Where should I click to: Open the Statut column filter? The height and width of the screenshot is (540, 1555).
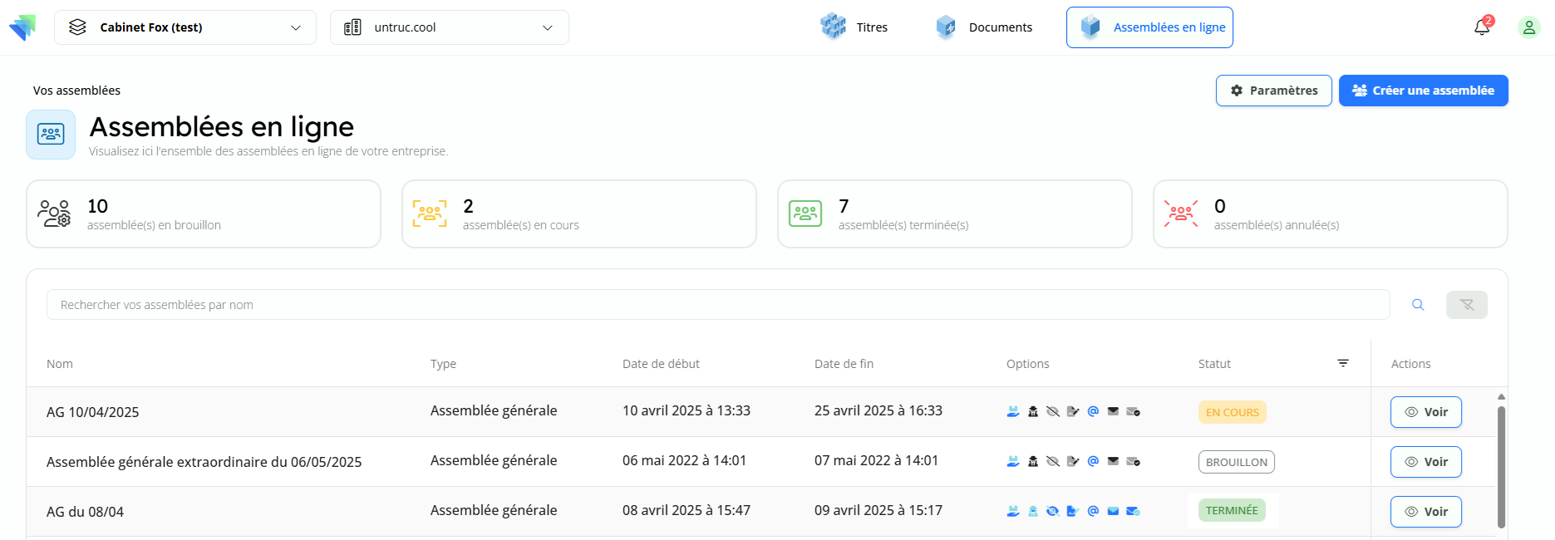pyautogui.click(x=1343, y=363)
